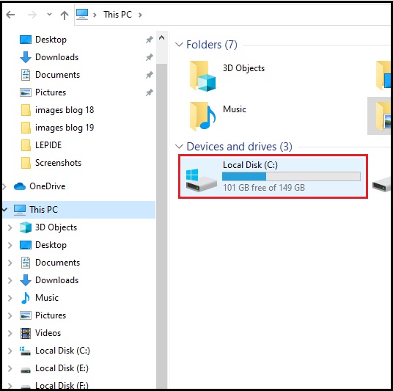Go back with the Back arrow
Image resolution: width=393 pixels, height=391 pixels.
10,15
